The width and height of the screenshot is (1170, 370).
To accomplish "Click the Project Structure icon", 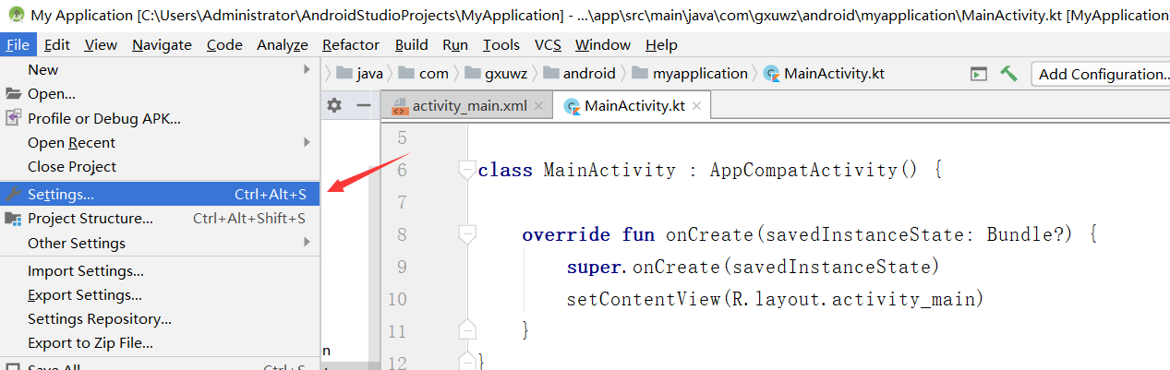I will pos(13,218).
